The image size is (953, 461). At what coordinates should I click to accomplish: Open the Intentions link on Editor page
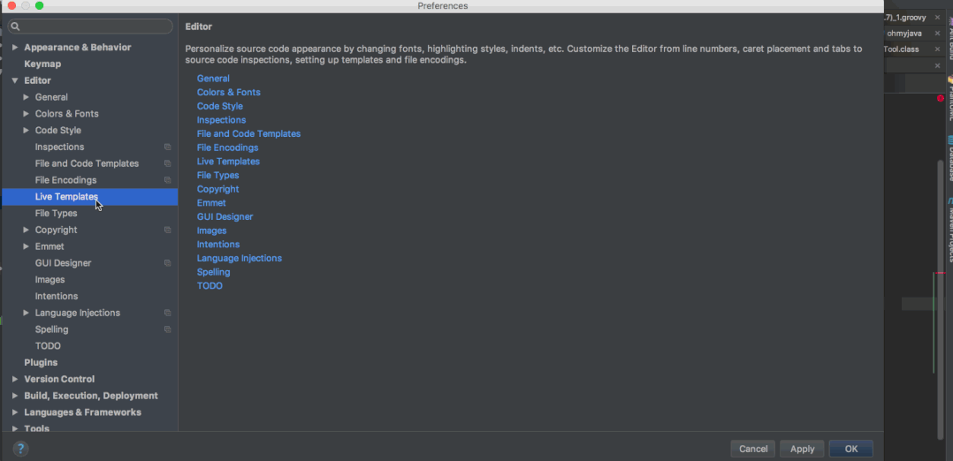click(218, 244)
